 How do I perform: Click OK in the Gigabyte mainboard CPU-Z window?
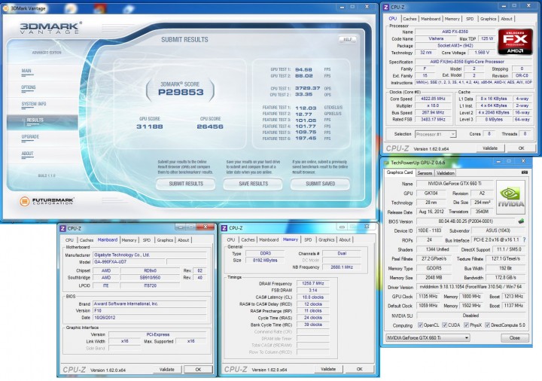coord(198,370)
